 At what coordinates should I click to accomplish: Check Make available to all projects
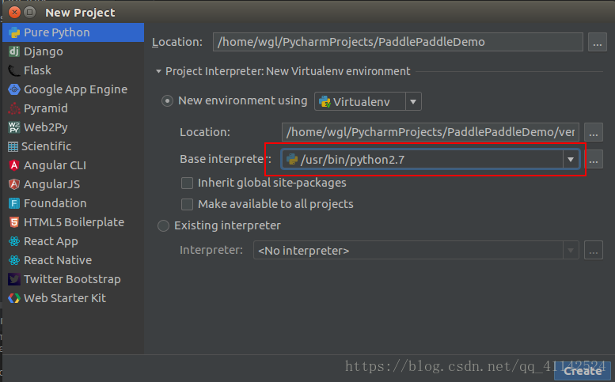coord(187,204)
